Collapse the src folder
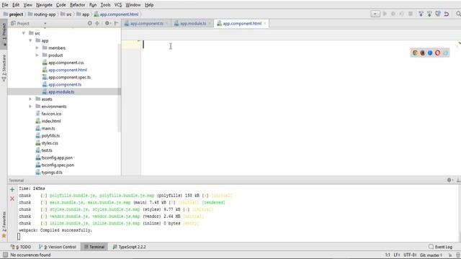The image size is (461, 259). [24, 33]
